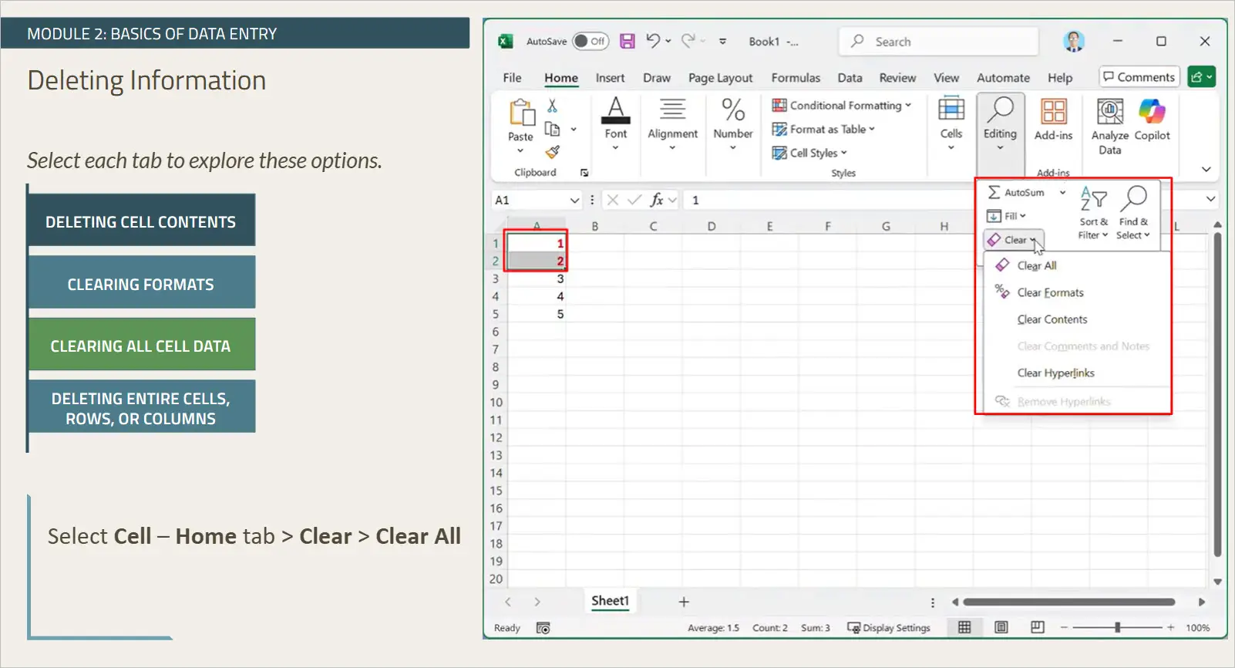Select the Clearing Formats tab button
The height and width of the screenshot is (668, 1235).
pyautogui.click(x=141, y=284)
